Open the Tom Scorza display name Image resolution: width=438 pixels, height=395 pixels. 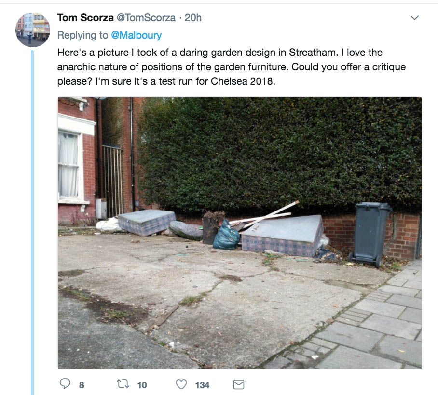[85, 18]
